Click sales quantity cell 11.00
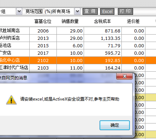 (x=70, y=68)
